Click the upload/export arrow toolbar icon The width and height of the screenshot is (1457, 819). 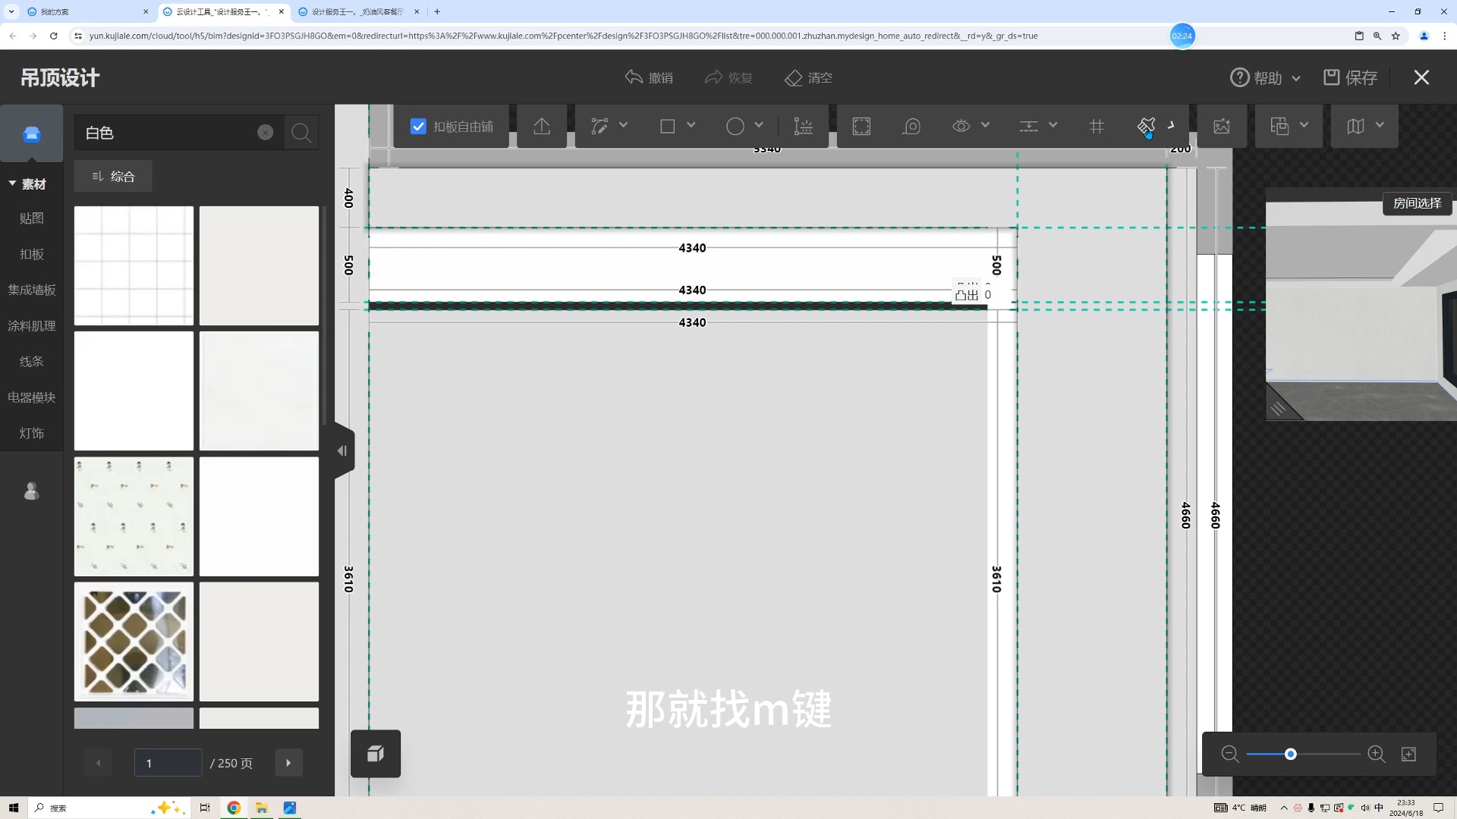(x=541, y=127)
